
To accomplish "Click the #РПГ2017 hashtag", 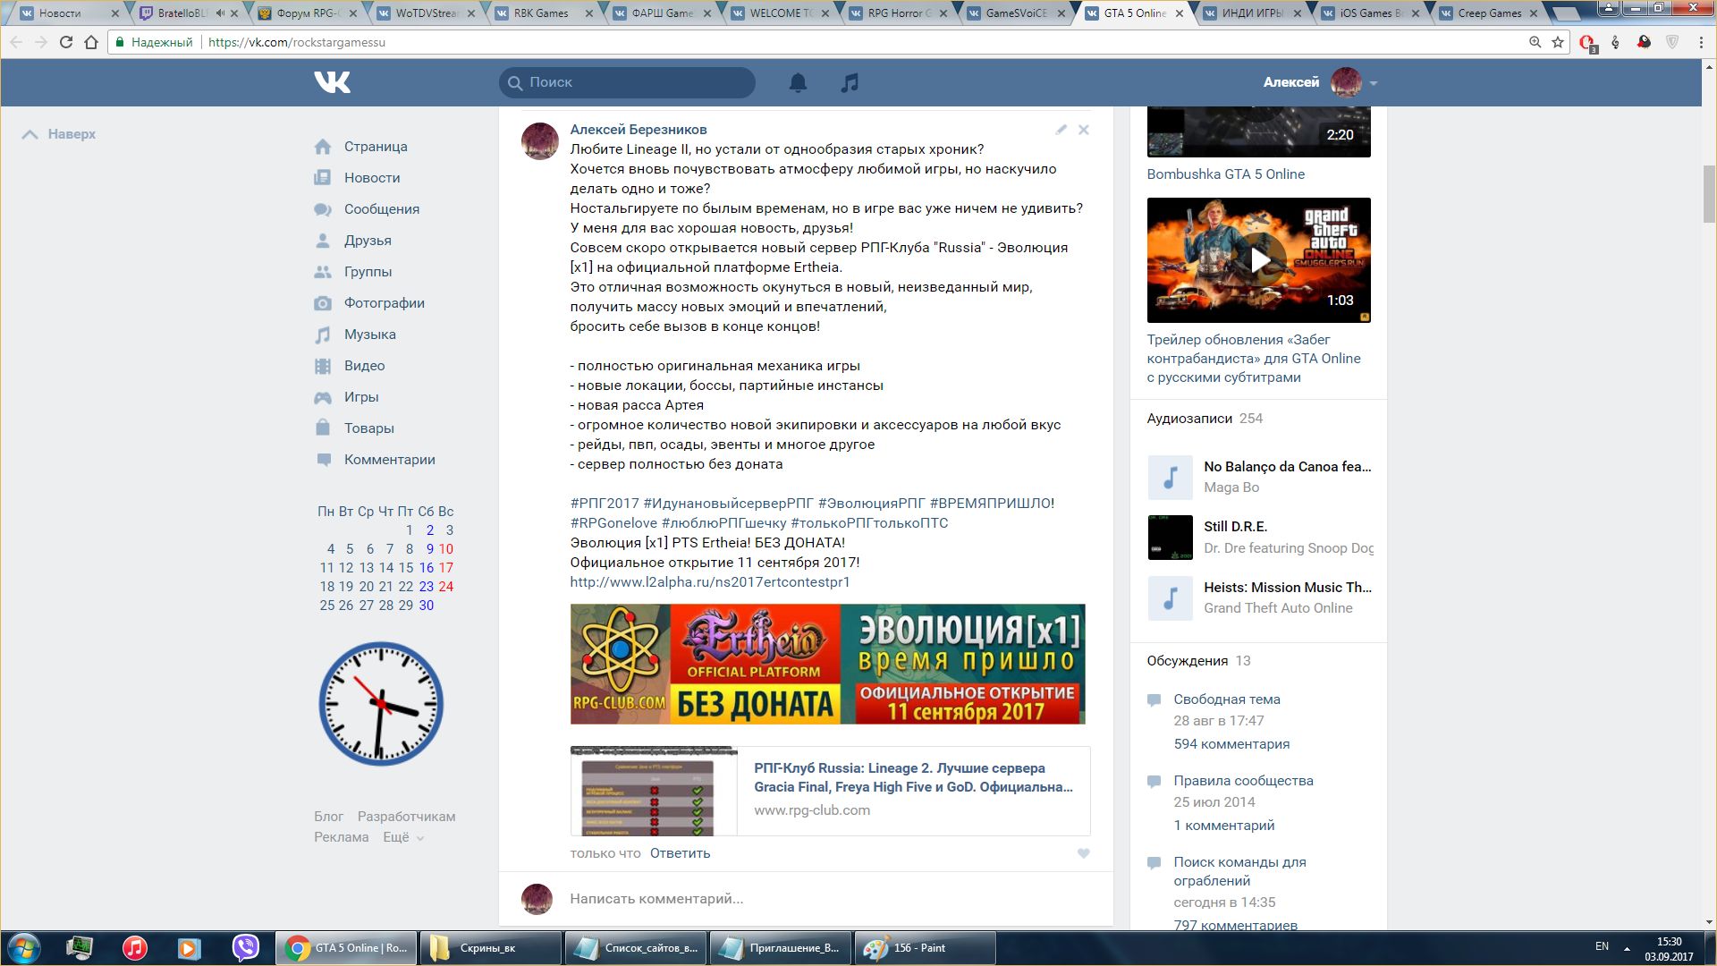I will pyautogui.click(x=605, y=504).
